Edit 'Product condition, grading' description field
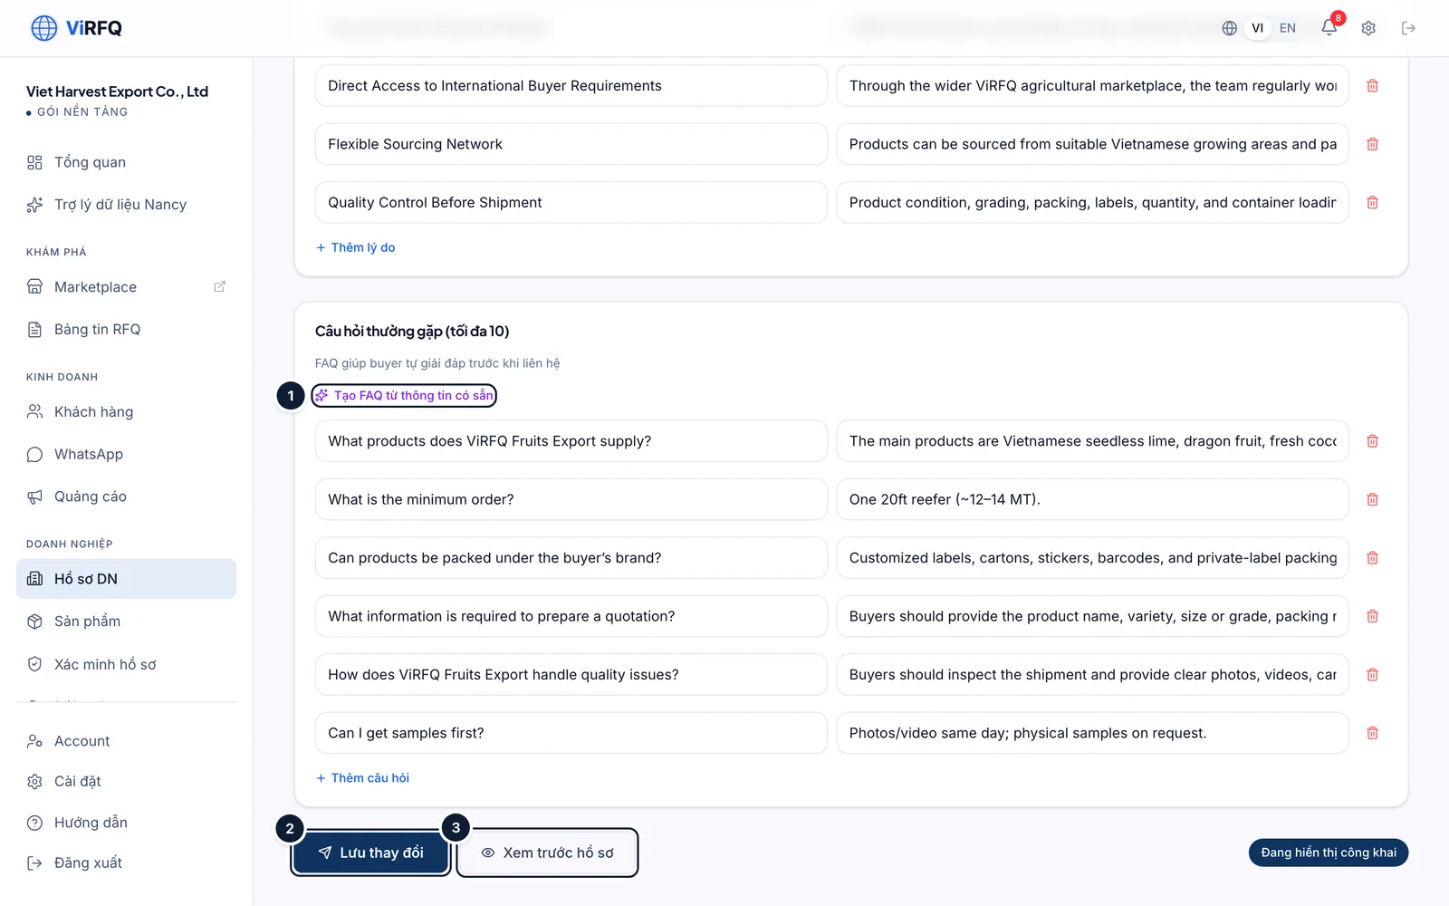 [x=1092, y=202]
